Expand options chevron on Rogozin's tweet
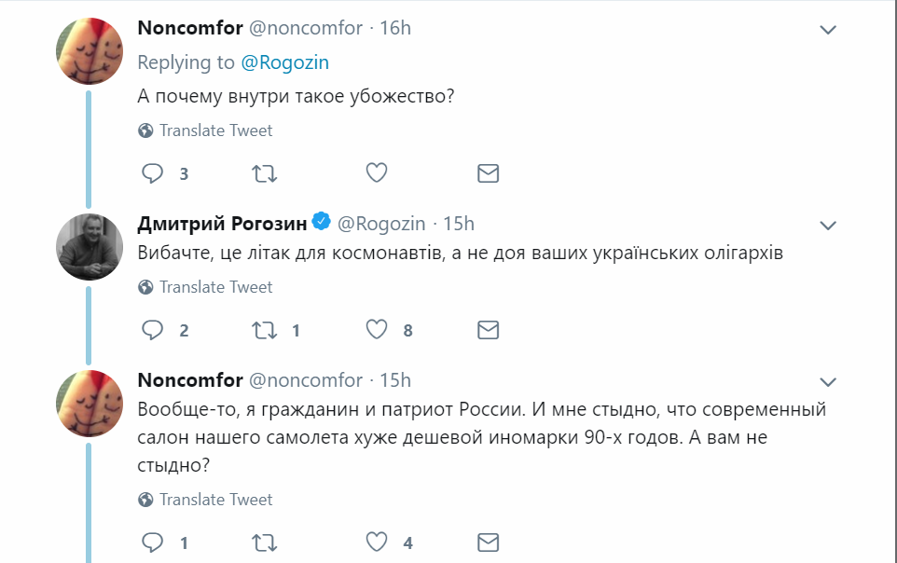The image size is (897, 563). tap(827, 226)
